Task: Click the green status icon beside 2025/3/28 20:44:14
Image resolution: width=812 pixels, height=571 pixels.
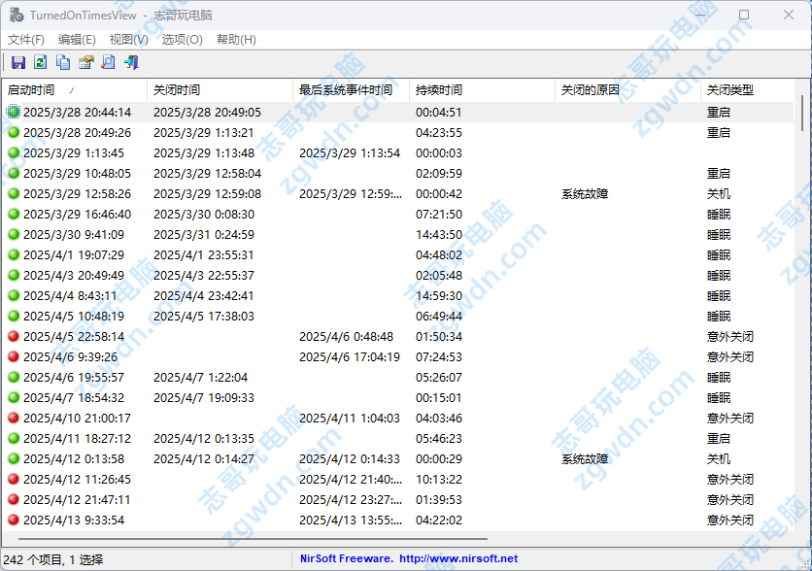Action: [x=13, y=112]
